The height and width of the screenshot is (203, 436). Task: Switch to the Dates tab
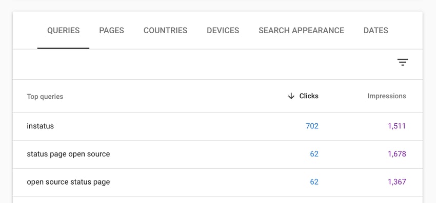pos(375,31)
